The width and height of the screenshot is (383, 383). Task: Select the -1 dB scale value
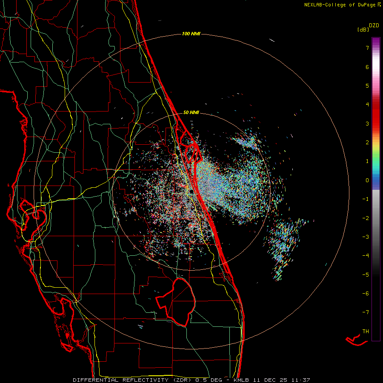click(366, 199)
